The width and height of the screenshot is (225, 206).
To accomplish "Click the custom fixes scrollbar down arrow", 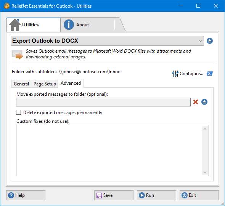I will 205,172.
